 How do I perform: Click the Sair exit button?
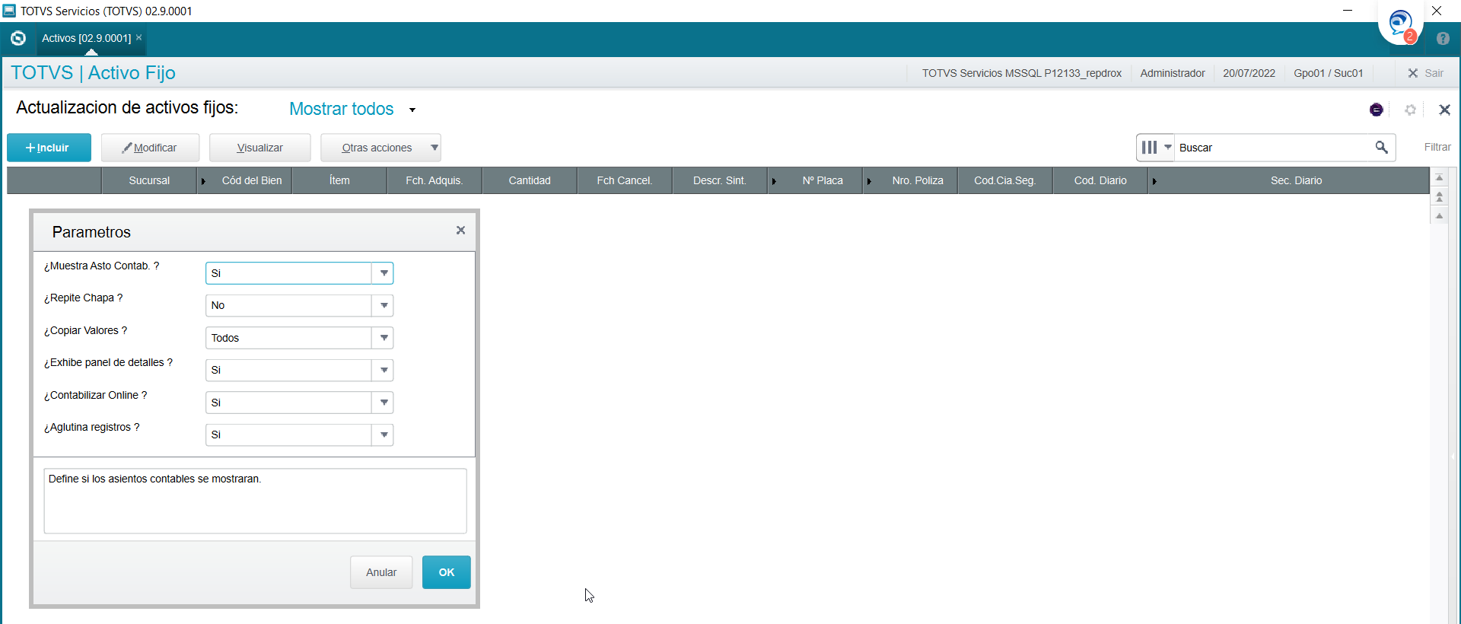pyautogui.click(x=1425, y=73)
